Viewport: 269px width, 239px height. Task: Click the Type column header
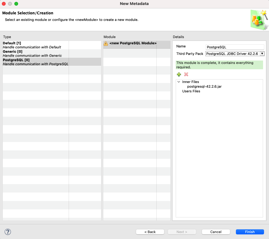coord(7,37)
